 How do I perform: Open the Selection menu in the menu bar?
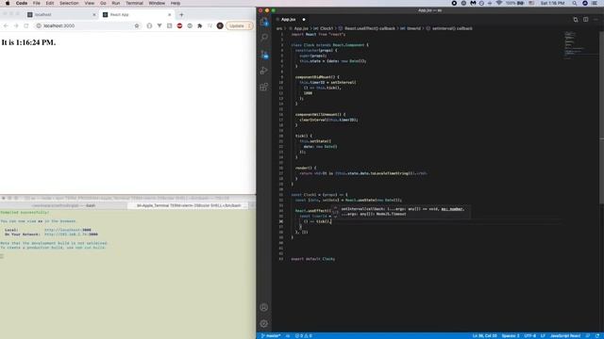tap(69, 3)
